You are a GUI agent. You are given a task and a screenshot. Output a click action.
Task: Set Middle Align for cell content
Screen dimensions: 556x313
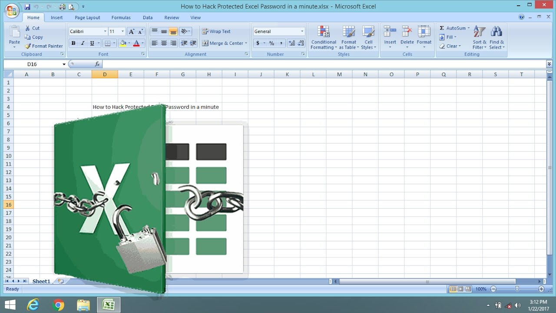[164, 31]
